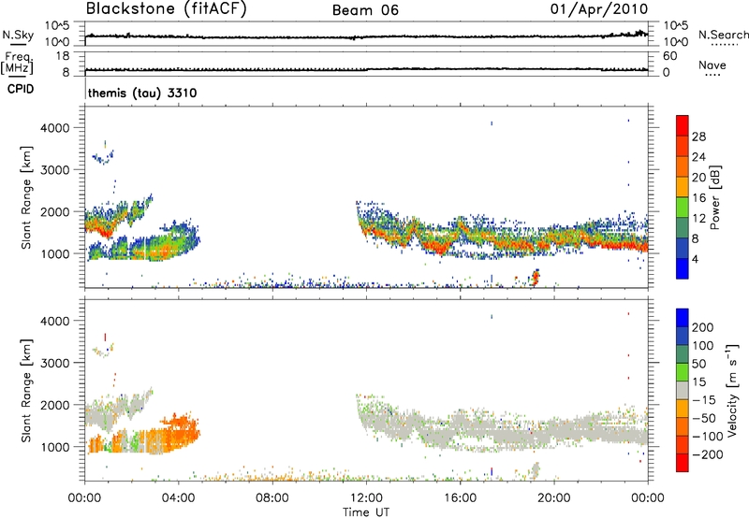Click the "4" tick on the Power scale
The width and height of the screenshot is (749, 518).
[695, 259]
